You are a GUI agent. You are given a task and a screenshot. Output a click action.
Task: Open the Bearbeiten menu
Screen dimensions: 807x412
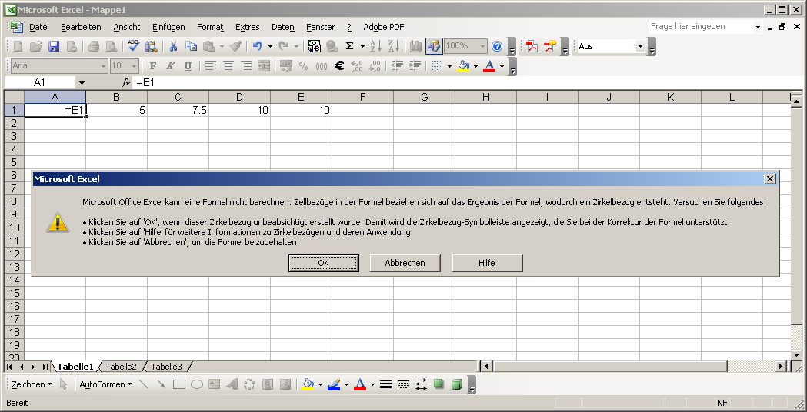point(81,27)
